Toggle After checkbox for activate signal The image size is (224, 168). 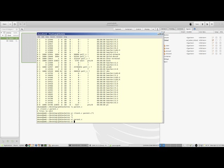(x=220, y=37)
